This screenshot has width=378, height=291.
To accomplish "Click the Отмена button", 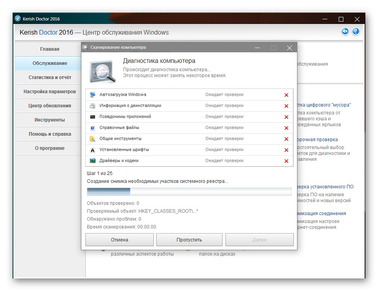I will click(x=119, y=239).
